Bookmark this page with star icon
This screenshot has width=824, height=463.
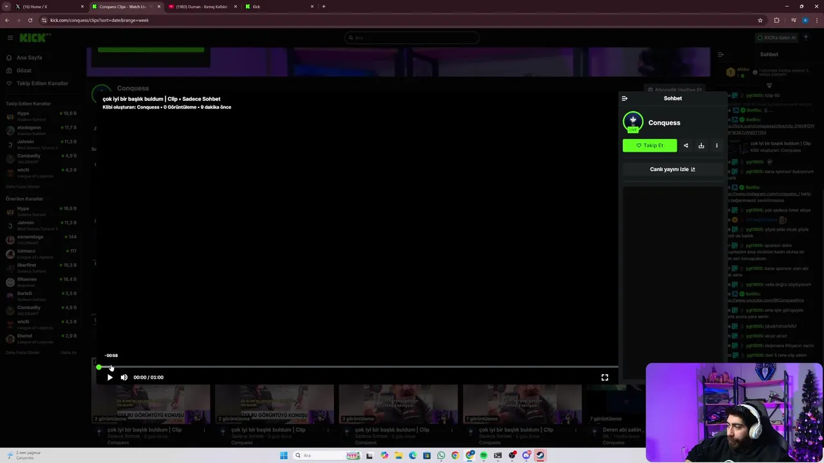tap(760, 20)
